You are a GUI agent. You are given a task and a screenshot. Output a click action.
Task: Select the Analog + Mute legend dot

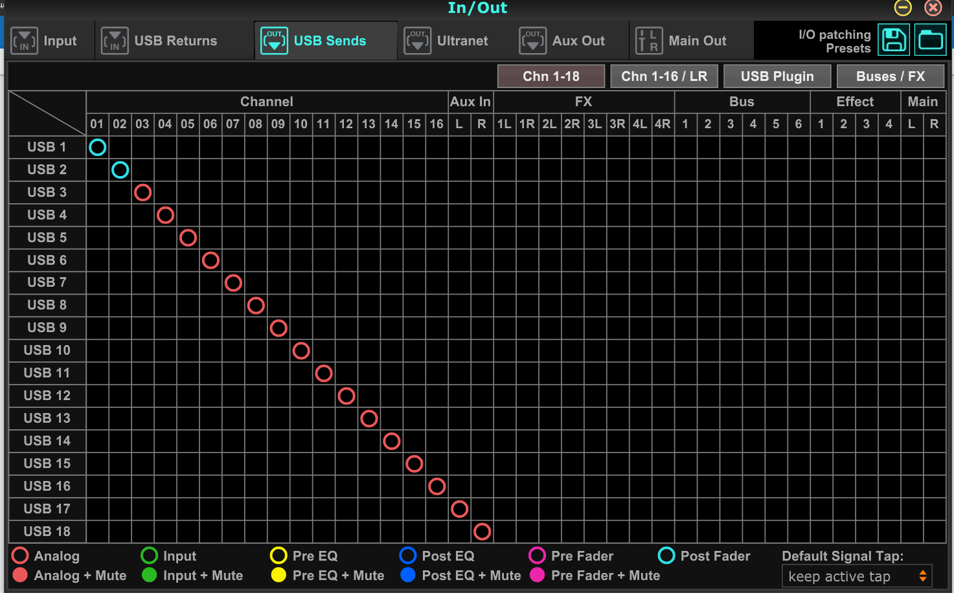pyautogui.click(x=20, y=575)
